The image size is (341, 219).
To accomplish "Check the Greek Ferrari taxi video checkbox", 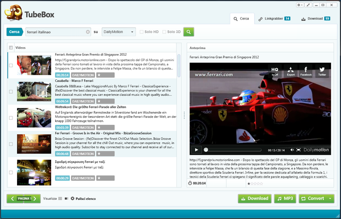I will (11, 172).
